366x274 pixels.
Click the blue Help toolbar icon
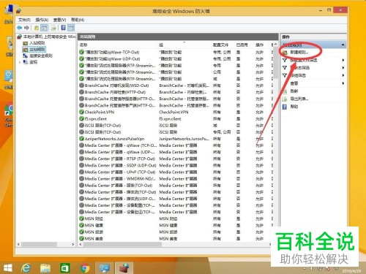(x=64, y=28)
